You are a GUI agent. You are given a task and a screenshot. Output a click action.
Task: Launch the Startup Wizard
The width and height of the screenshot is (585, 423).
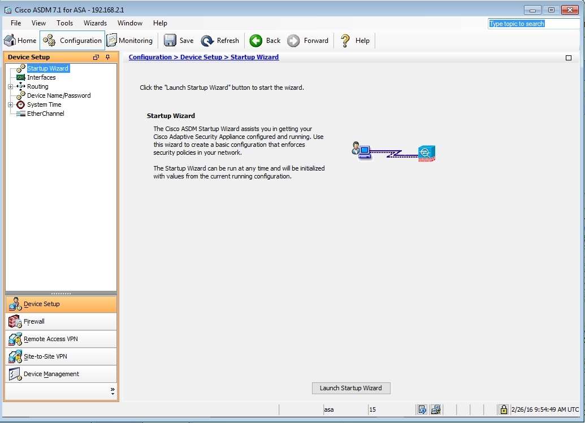pos(351,388)
